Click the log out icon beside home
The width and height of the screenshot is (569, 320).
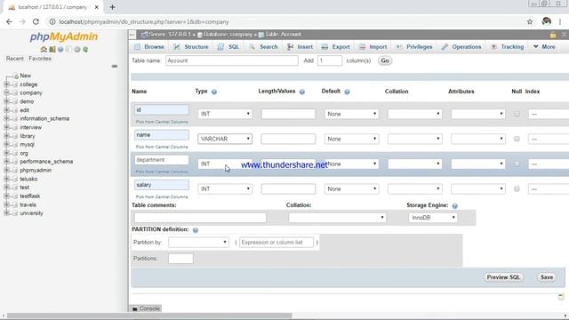52,50
